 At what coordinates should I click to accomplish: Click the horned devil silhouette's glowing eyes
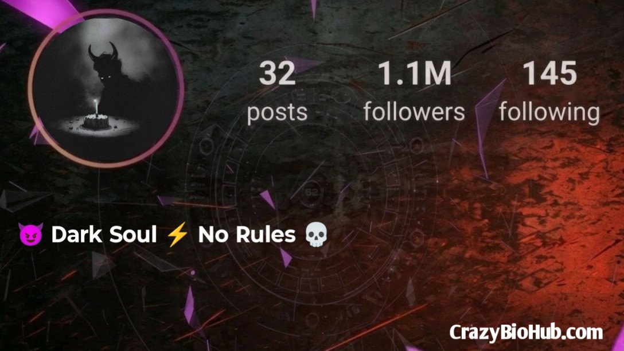pyautogui.click(x=105, y=77)
